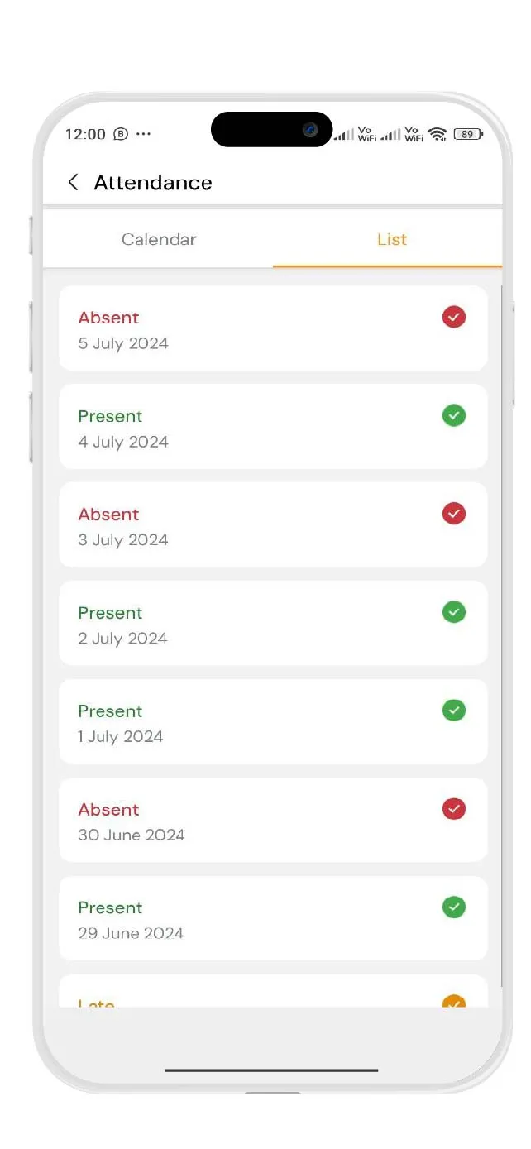The image size is (531, 1149).
Task: Tap the three-dot indicator near the time
Action: pyautogui.click(x=144, y=134)
